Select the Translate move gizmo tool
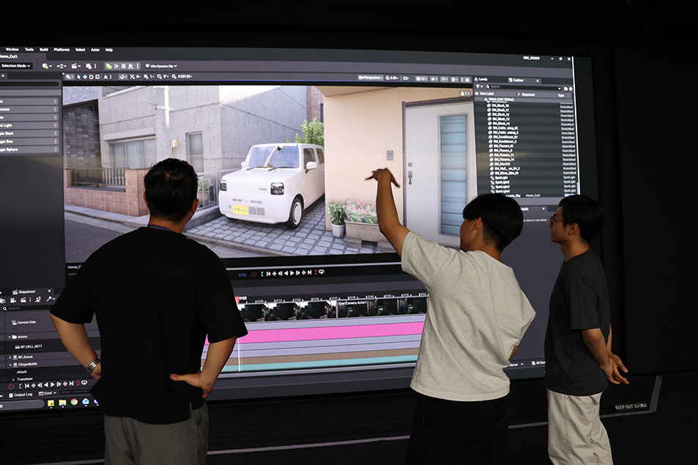Image resolution: width=698 pixels, height=465 pixels. (x=84, y=77)
